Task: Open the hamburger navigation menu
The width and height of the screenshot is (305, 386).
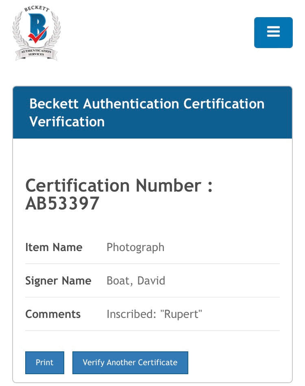Action: (x=273, y=32)
